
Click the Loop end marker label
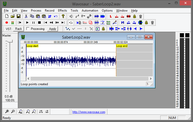pos(122,46)
